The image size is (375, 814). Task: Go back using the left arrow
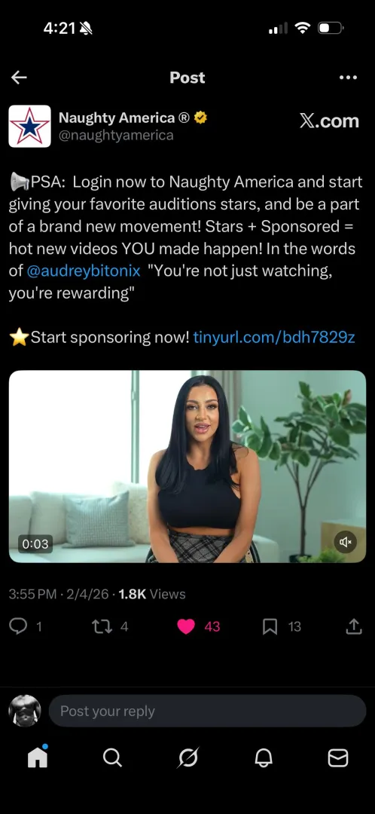pyautogui.click(x=19, y=78)
